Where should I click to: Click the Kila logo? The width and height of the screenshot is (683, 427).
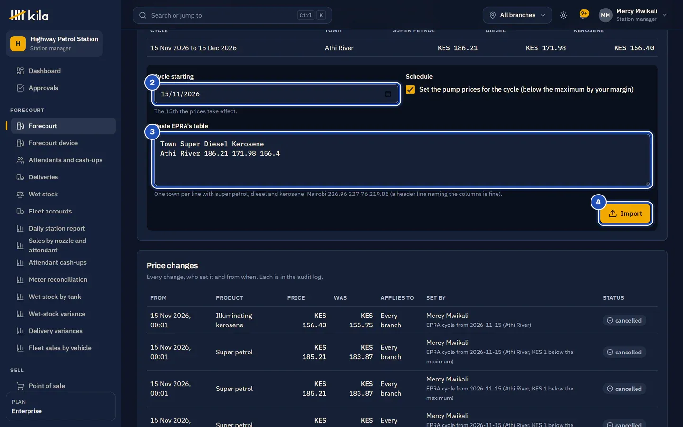(29, 15)
